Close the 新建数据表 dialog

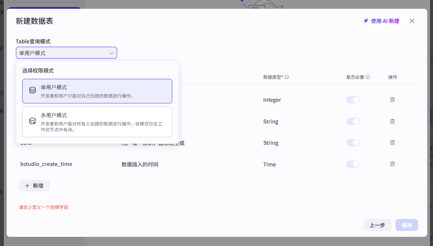412,21
